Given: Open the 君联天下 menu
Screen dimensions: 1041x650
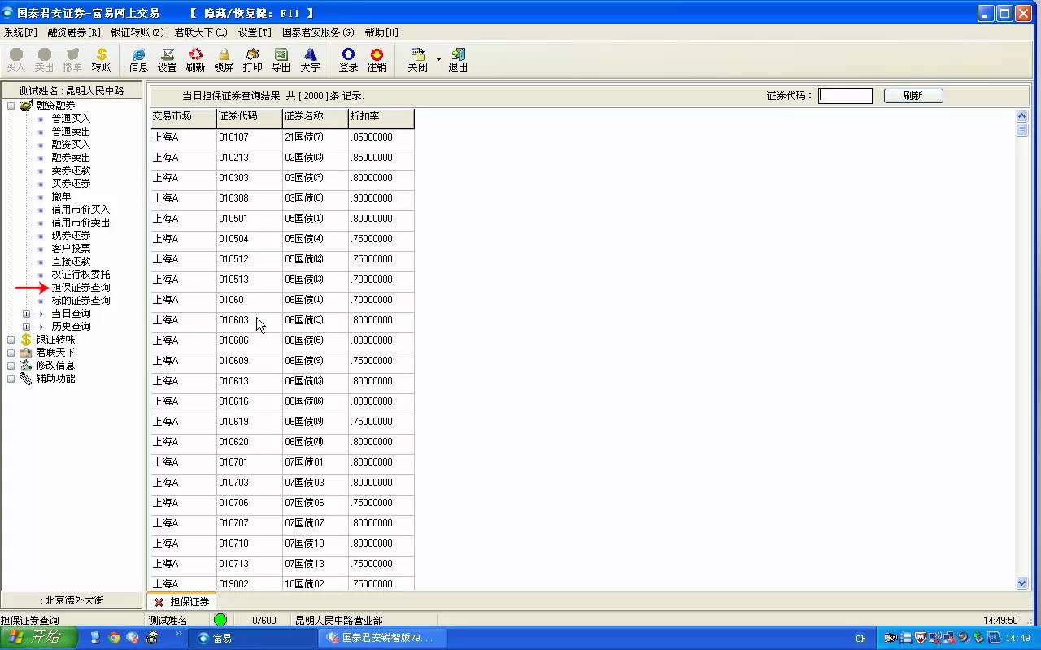Looking at the screenshot, I should (x=201, y=32).
